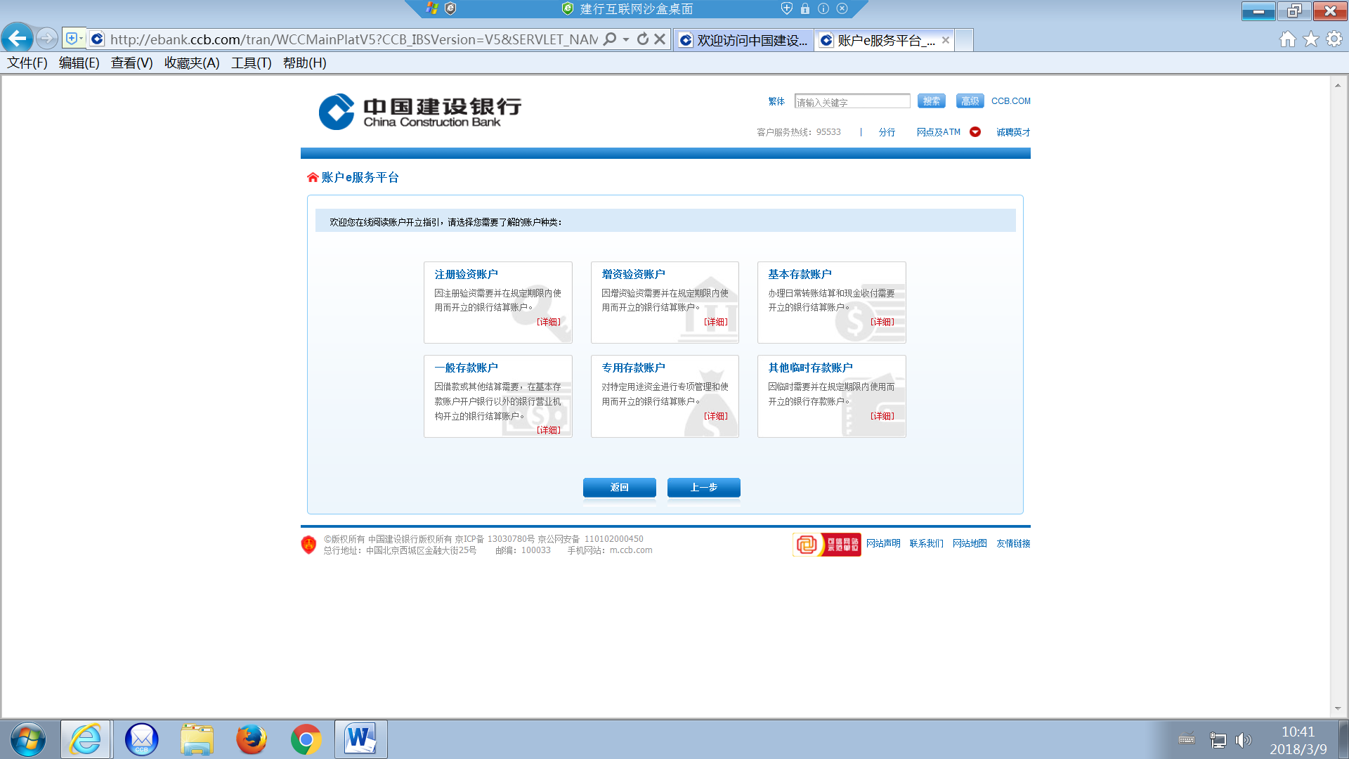1349x759 pixels.
Task: Open the browser home icon
Action: click(x=1287, y=39)
